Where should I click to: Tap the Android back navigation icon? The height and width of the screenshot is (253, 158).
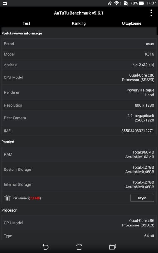click(x=45, y=247)
